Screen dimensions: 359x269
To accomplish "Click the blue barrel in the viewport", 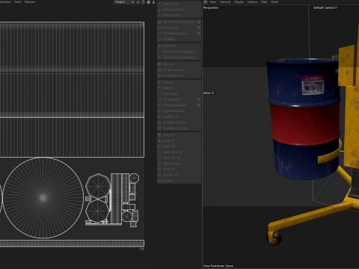I will (x=303, y=120).
